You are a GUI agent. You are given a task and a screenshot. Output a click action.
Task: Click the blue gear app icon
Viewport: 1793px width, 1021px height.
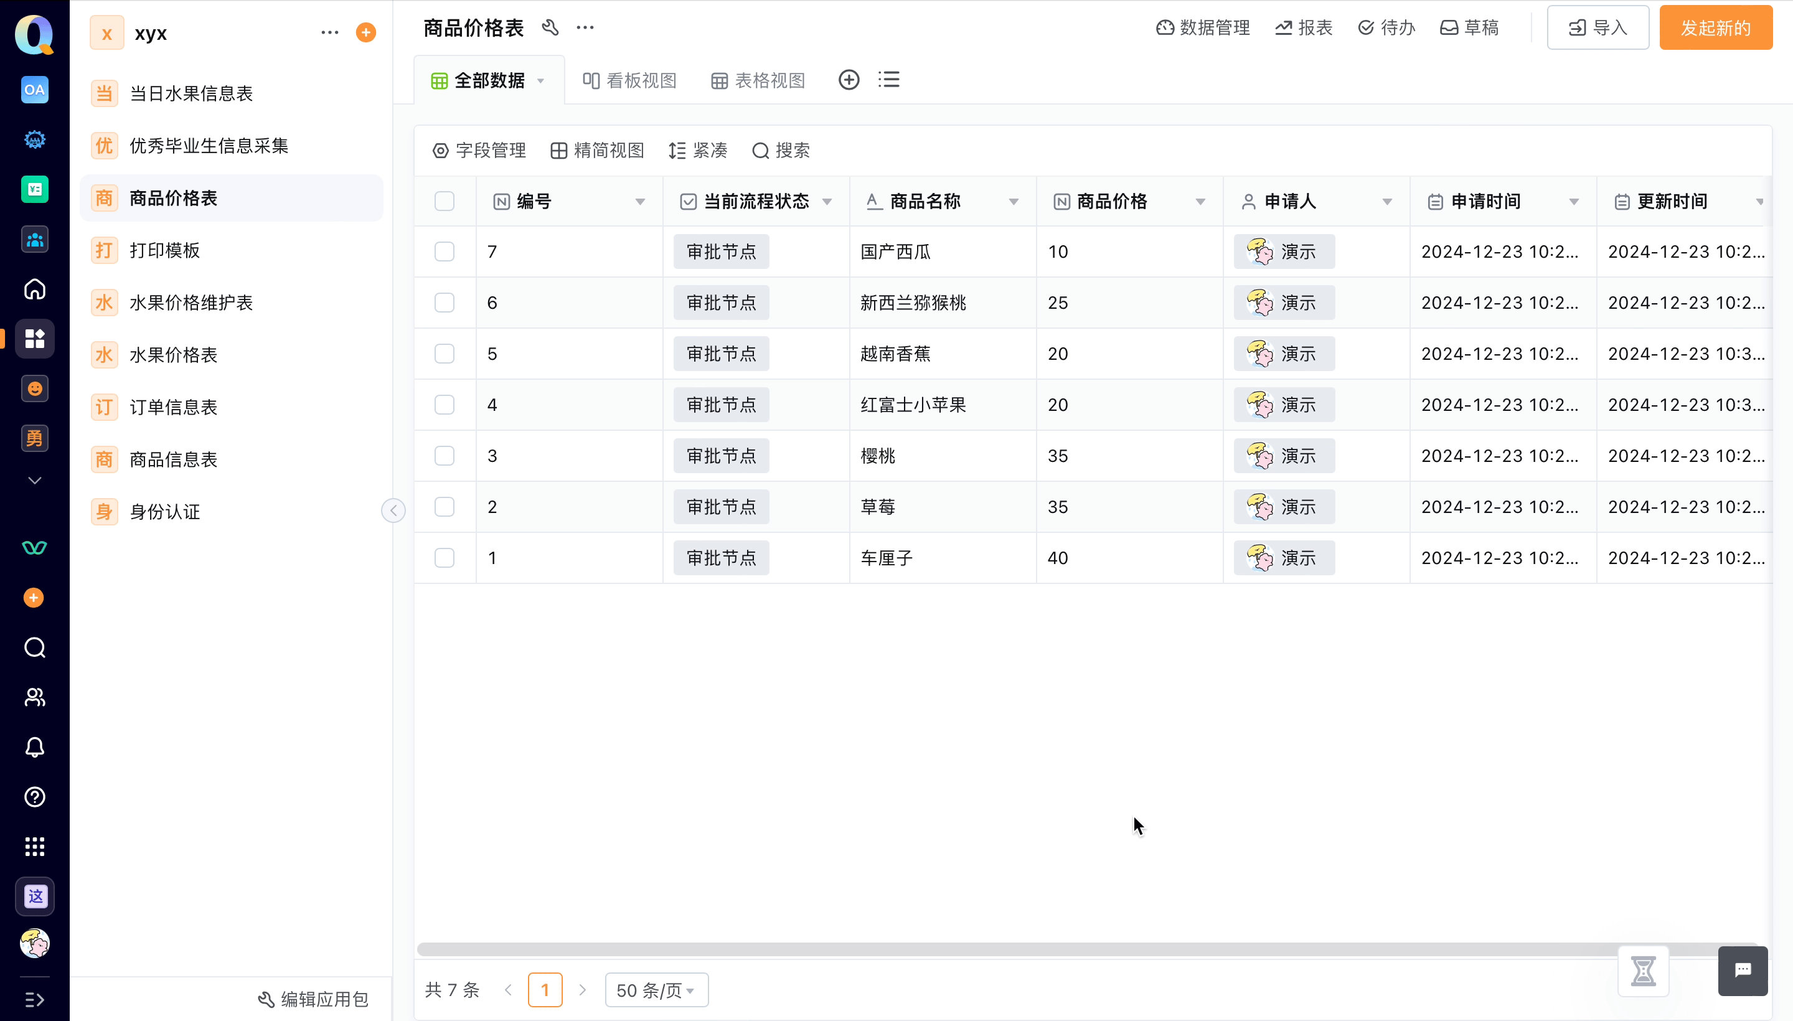point(34,139)
